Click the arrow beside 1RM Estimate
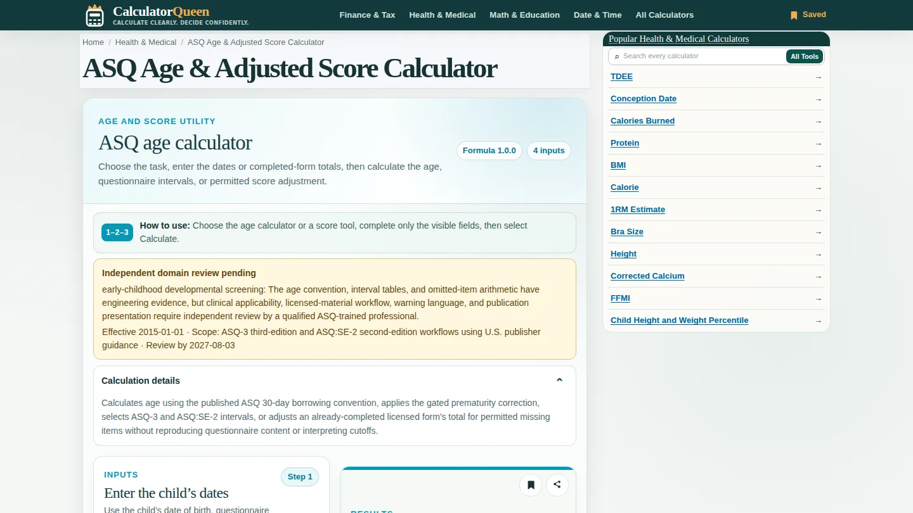The height and width of the screenshot is (513, 913). [x=819, y=210]
